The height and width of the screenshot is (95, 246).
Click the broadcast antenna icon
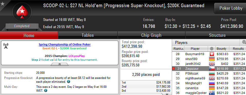(x=6, y=46)
